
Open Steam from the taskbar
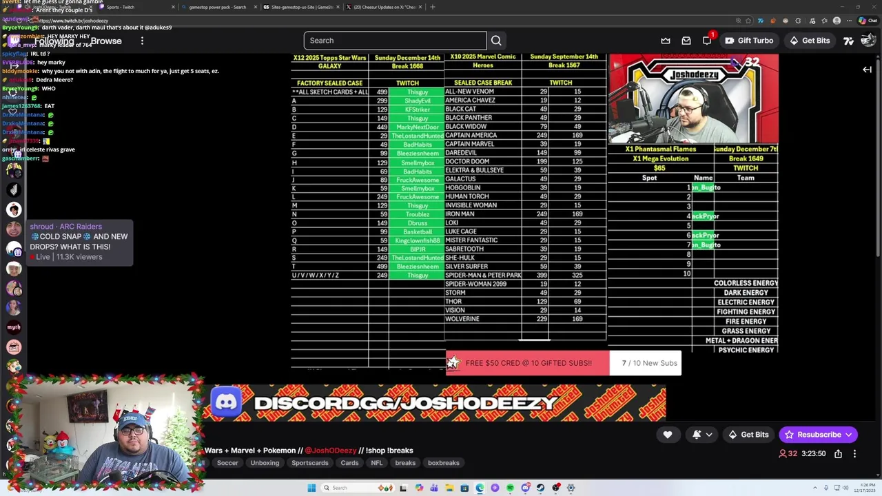coord(541,488)
